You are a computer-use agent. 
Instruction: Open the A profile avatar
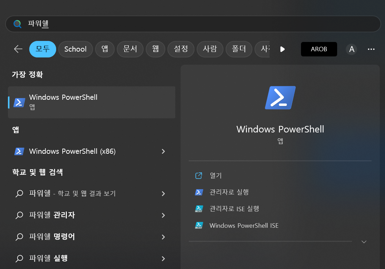tap(352, 49)
